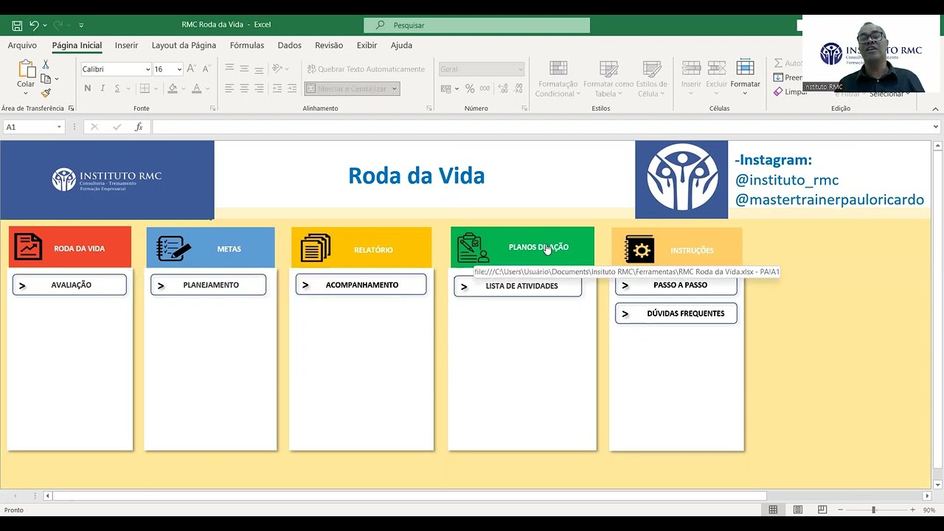Open the font size 16 dropdown

[179, 69]
